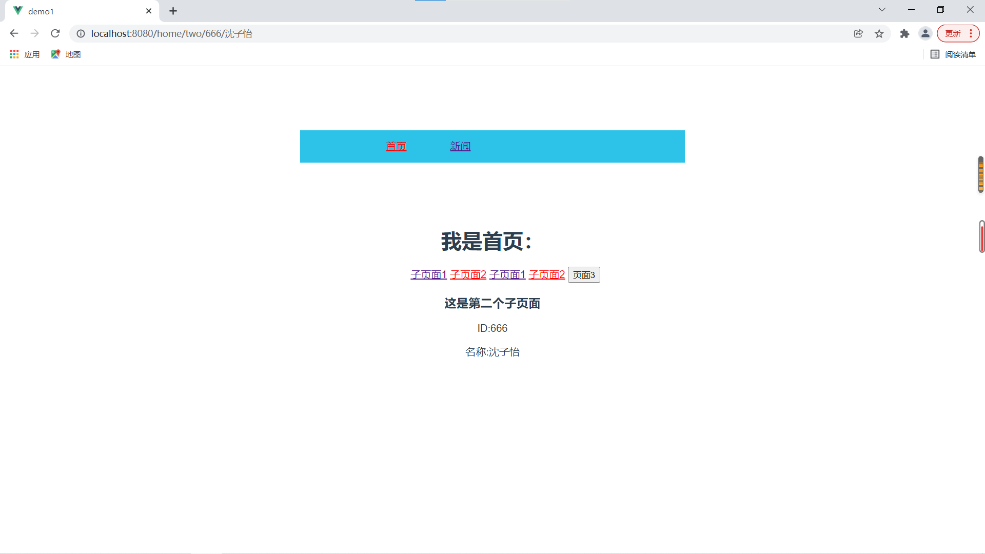Image resolution: width=985 pixels, height=554 pixels.
Task: Open the Extensions puzzle icon
Action: [x=904, y=33]
